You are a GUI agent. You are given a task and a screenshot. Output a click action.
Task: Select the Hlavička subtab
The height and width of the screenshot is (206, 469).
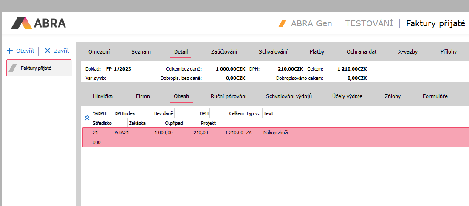pos(103,96)
